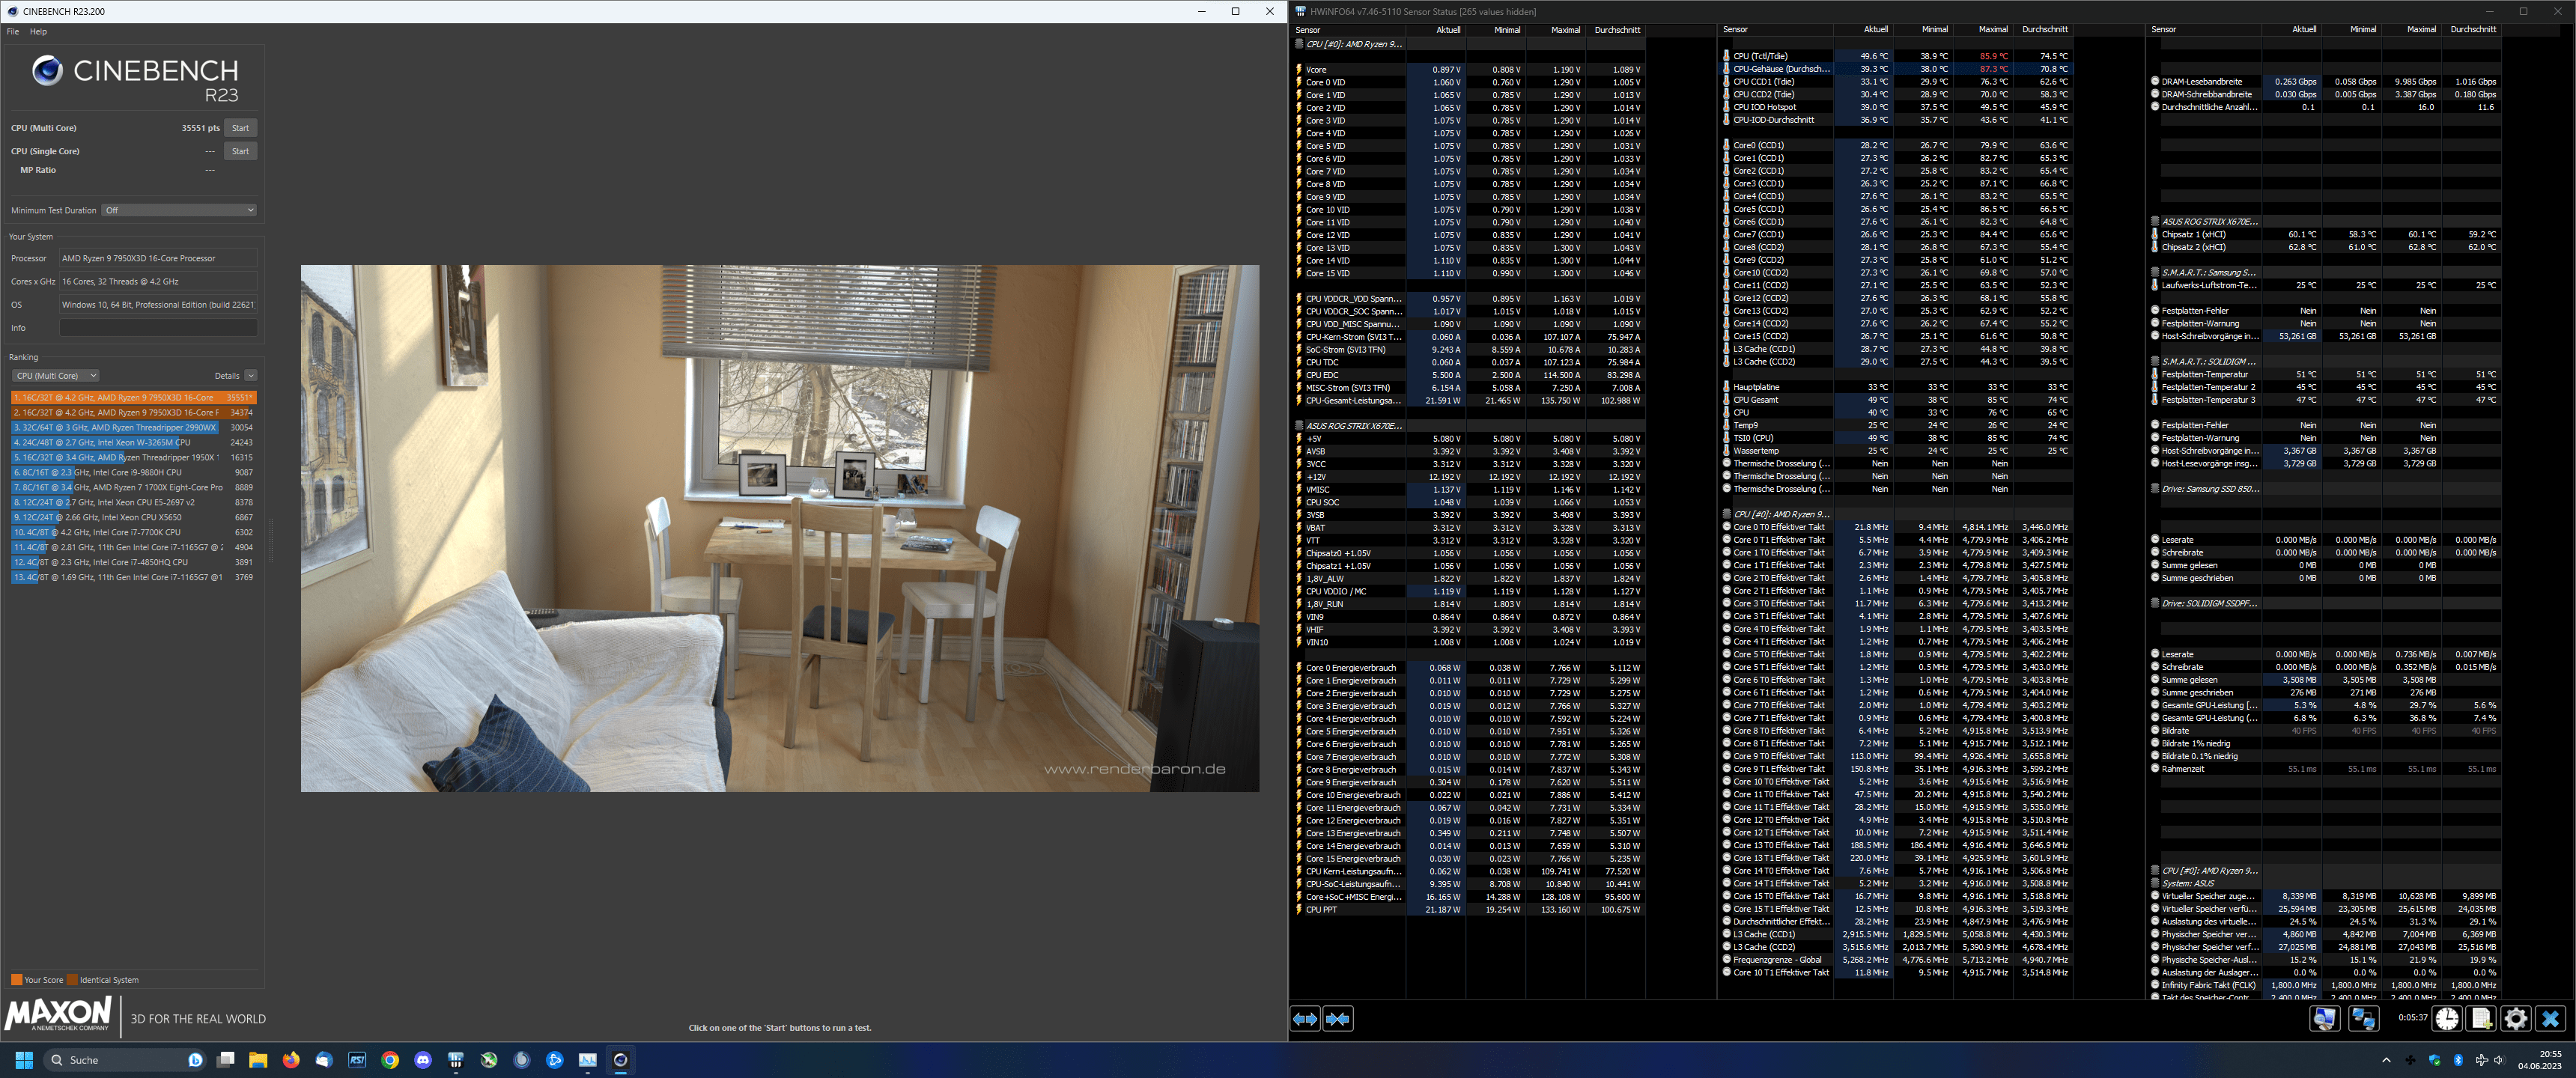Image resolution: width=2576 pixels, height=1078 pixels.
Task: Select ranking row 2 with score 34374
Action: [134, 412]
